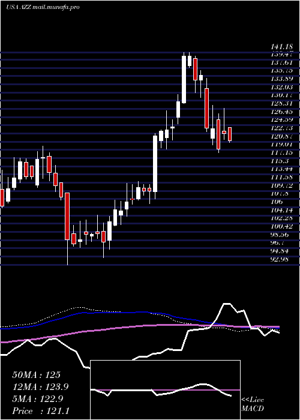Click the 92.98 price axis label
The width and height of the screenshot is (300, 420).
click(x=280, y=259)
